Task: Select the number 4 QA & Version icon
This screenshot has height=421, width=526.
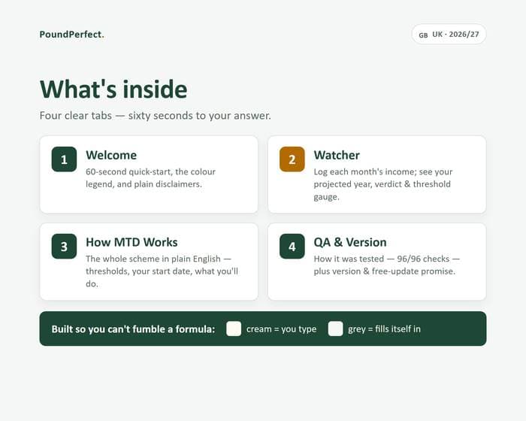Action: tap(292, 247)
